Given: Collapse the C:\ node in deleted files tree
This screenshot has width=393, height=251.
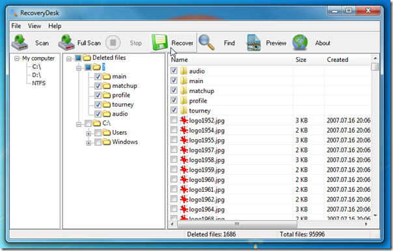Looking at the screenshot, I should point(79,124).
